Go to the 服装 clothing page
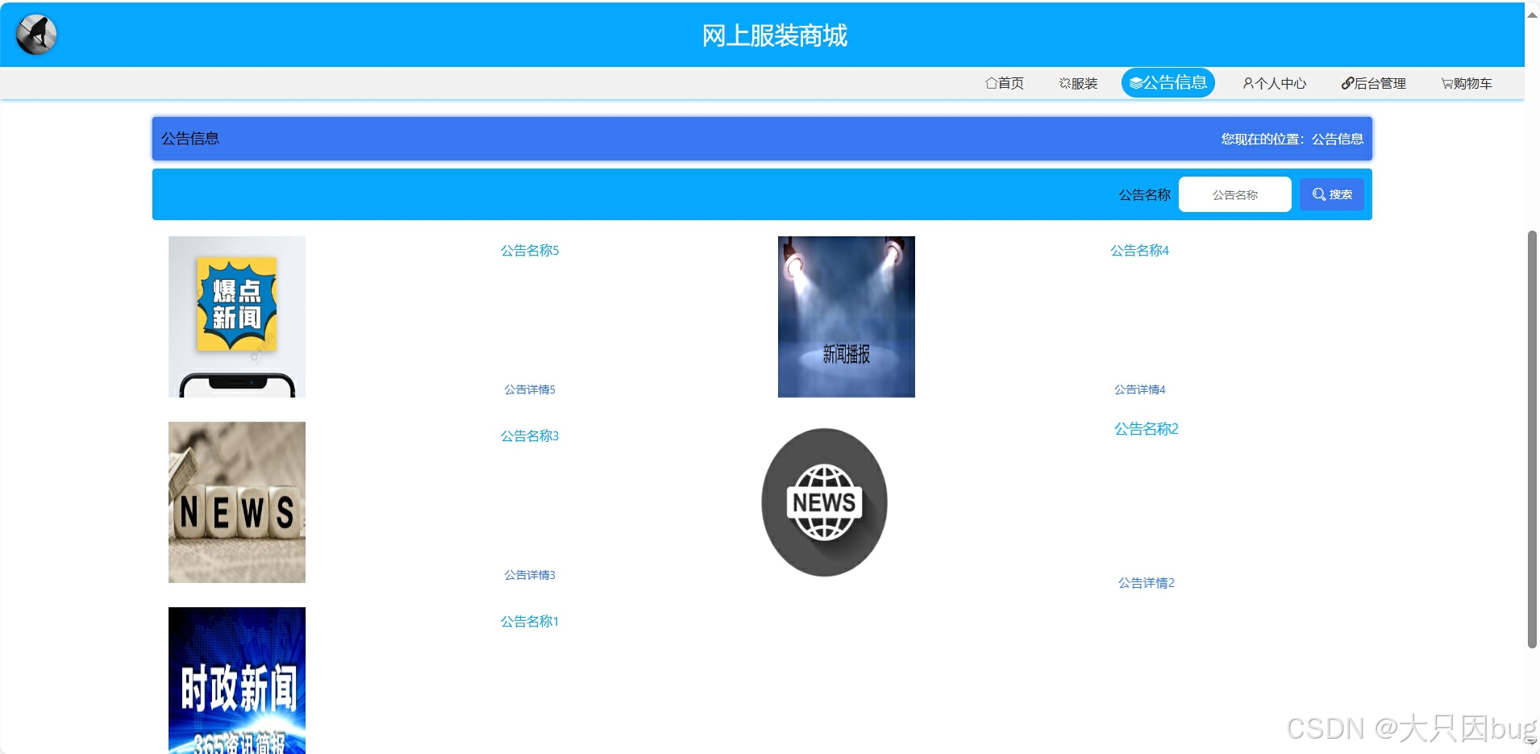This screenshot has width=1540, height=754. 1079,83
